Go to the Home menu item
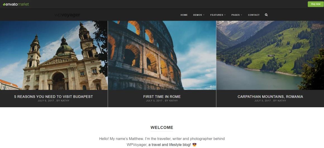This screenshot has width=324, height=148. (184, 15)
